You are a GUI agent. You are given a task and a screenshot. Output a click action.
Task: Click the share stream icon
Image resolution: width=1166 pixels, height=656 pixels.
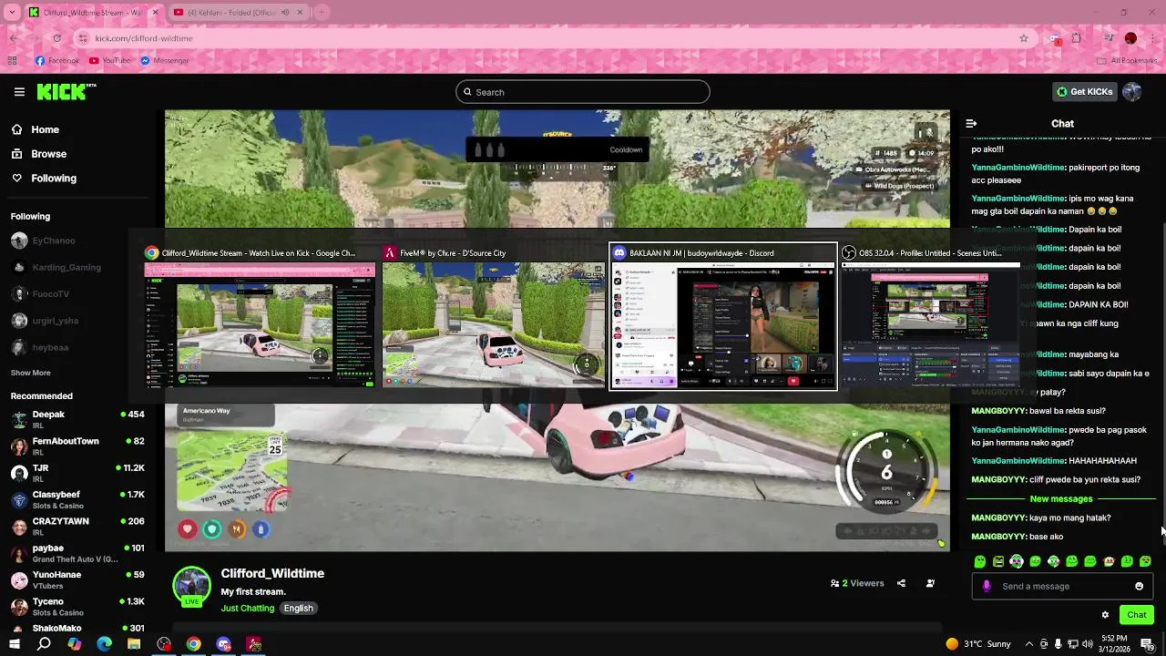[x=901, y=583]
